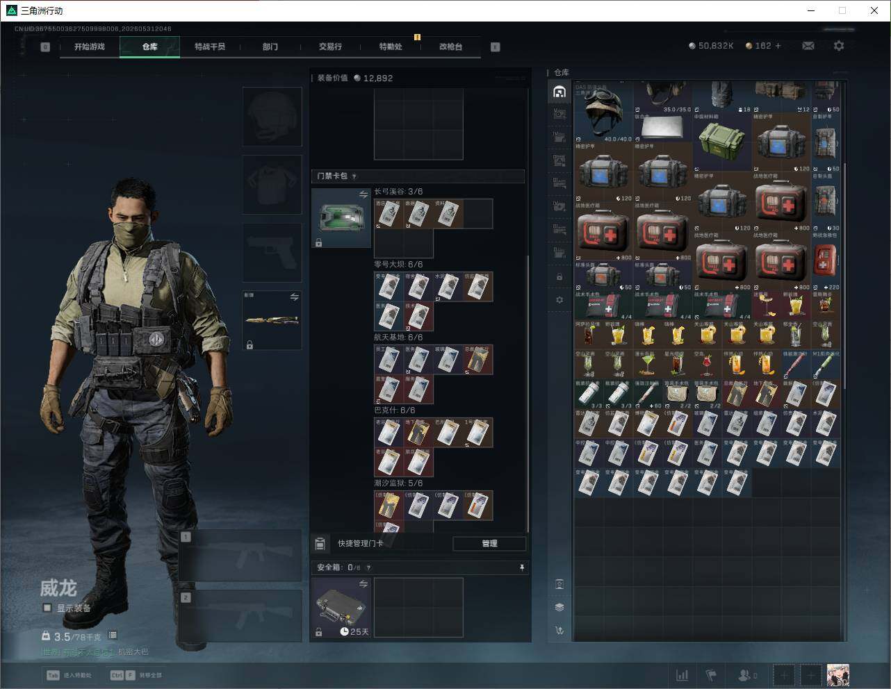Select the empty helmet equipment slot
The height and width of the screenshot is (689, 891).
pos(272,116)
